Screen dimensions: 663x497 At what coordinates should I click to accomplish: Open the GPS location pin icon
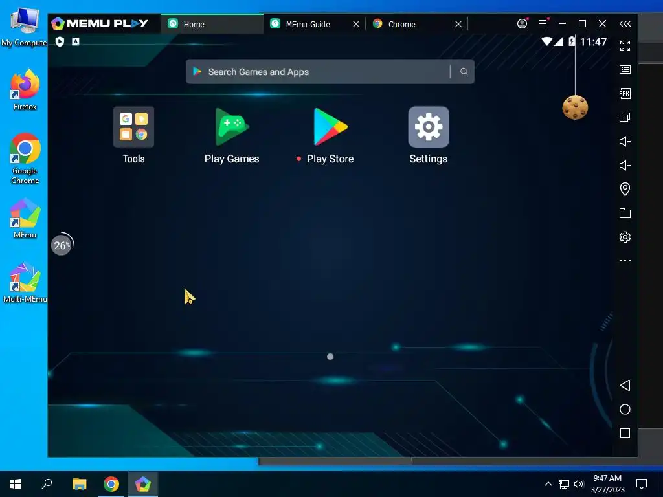click(625, 189)
